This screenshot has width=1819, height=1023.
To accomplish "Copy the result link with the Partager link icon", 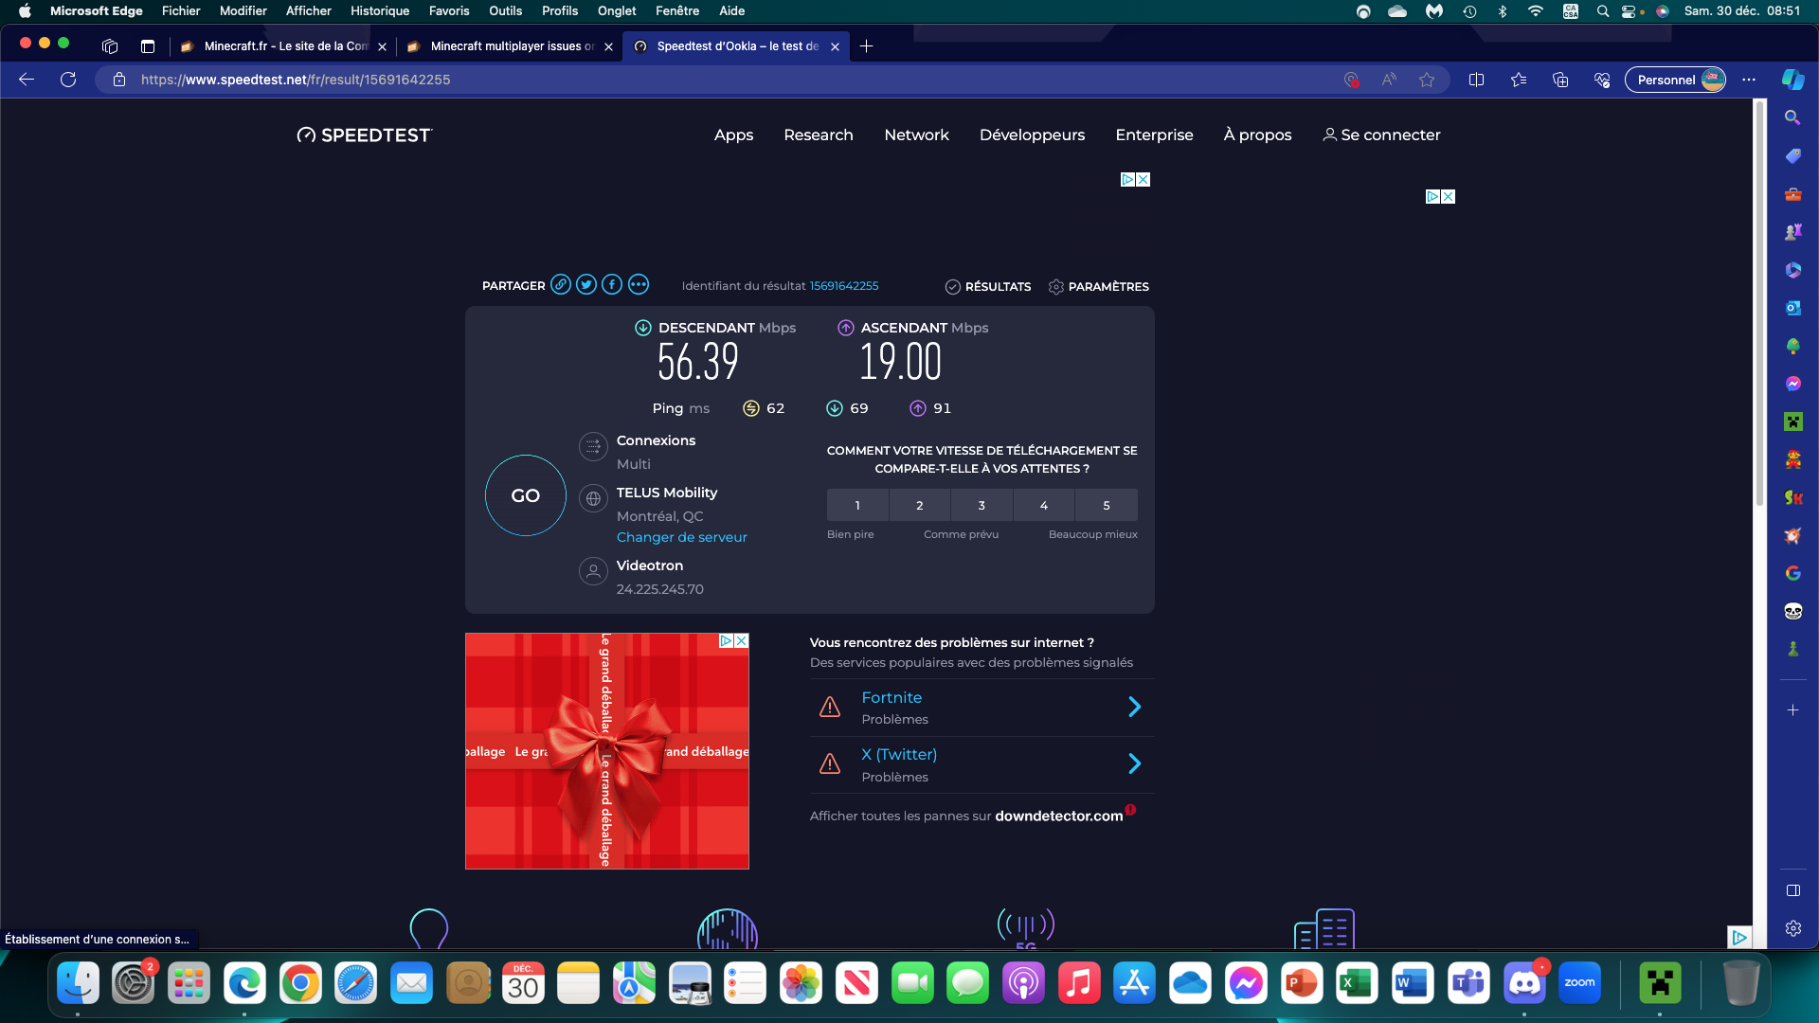I will click(561, 285).
